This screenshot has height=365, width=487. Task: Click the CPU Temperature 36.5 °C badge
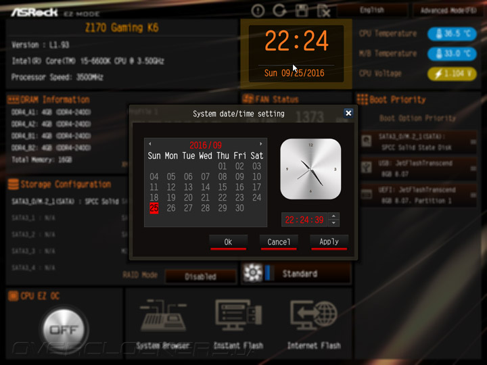click(x=453, y=34)
